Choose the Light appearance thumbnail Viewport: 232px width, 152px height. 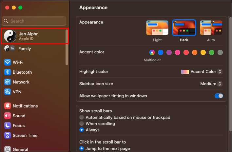157,28
